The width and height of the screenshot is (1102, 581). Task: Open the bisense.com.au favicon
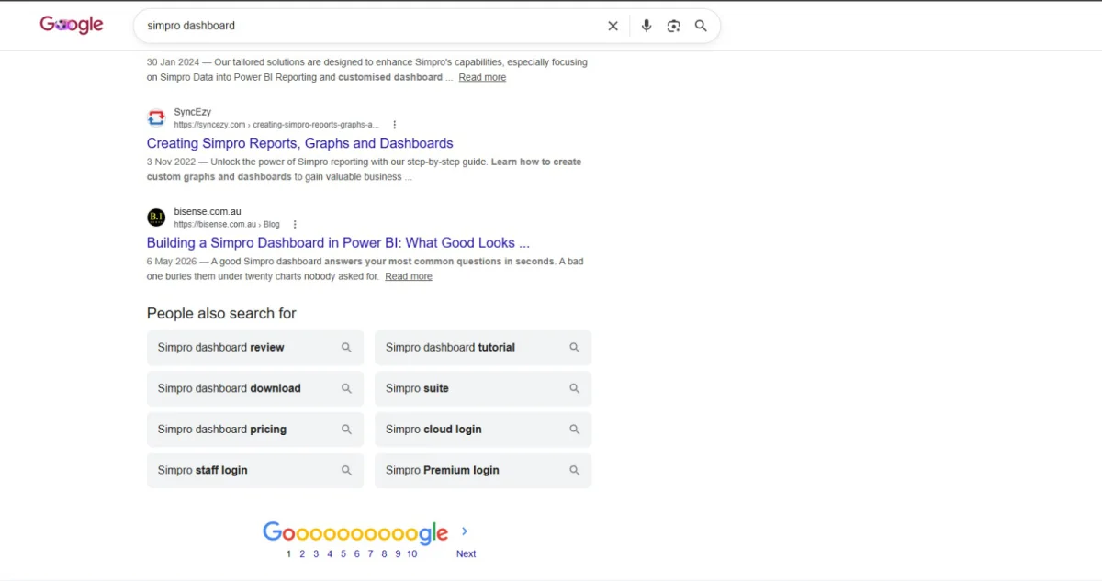pyautogui.click(x=156, y=218)
